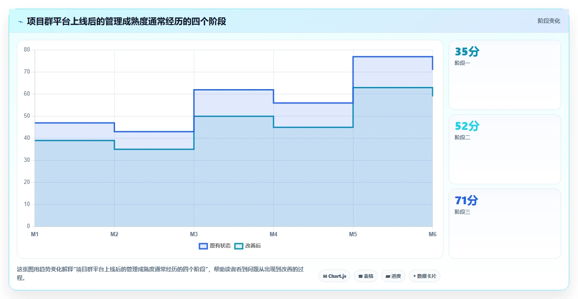Click the database icon in Chart.js tag
The width and height of the screenshot is (578, 299).
click(325, 276)
